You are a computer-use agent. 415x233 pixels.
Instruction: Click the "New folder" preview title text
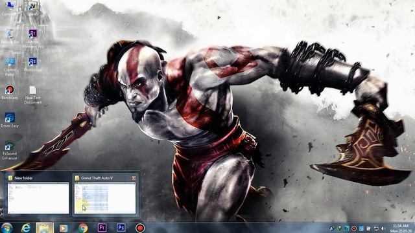[x=23, y=178]
